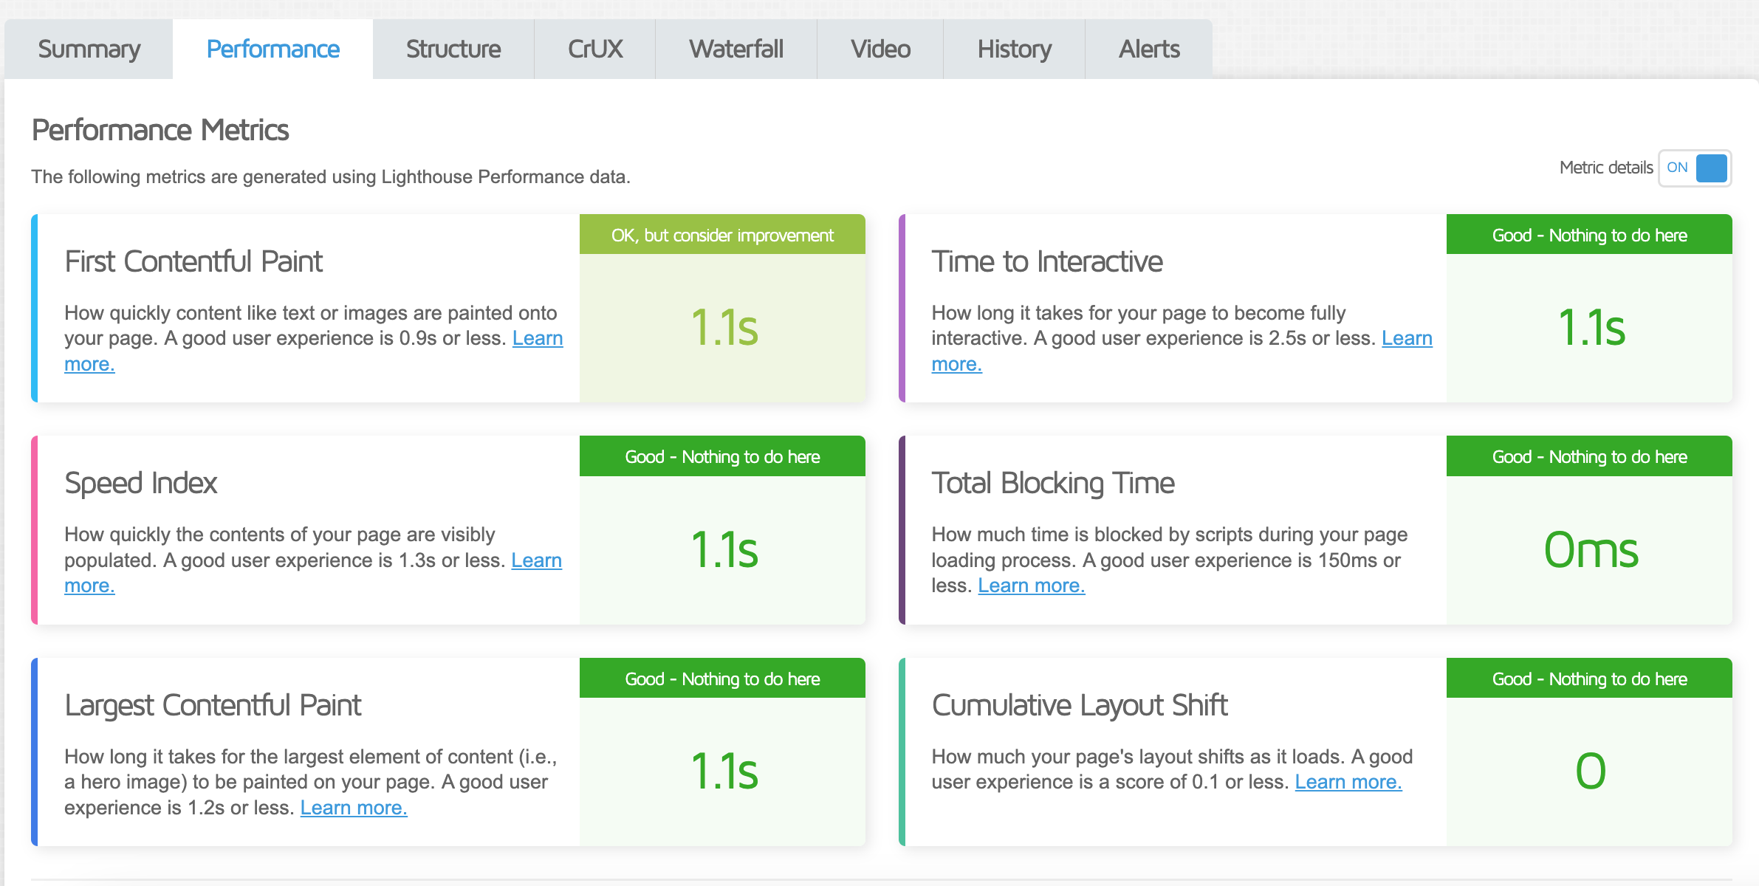Image resolution: width=1759 pixels, height=886 pixels.
Task: Open the Video tab
Action: point(880,49)
